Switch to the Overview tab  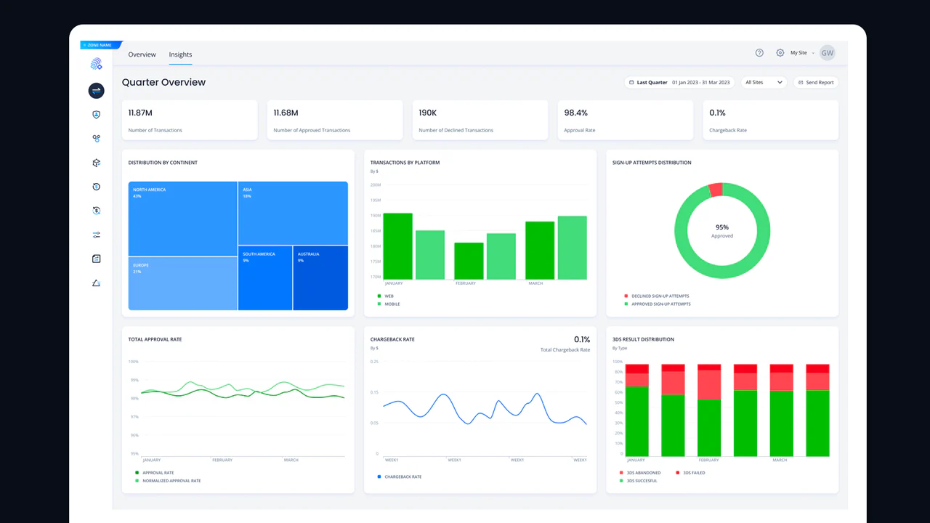pyautogui.click(x=142, y=54)
